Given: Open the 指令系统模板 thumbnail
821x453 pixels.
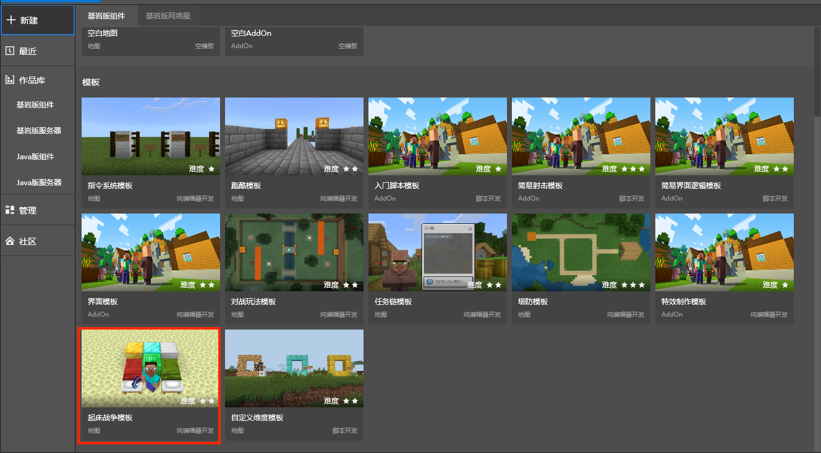Looking at the screenshot, I should coord(151,136).
